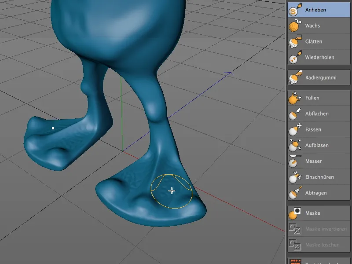Select the Abtragen scrape tool icon
Screen dimensions: 352x264
pyautogui.click(x=295, y=193)
